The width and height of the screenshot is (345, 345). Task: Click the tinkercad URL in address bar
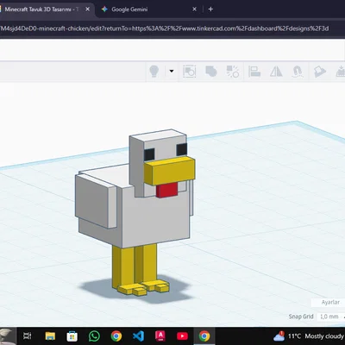click(x=164, y=28)
